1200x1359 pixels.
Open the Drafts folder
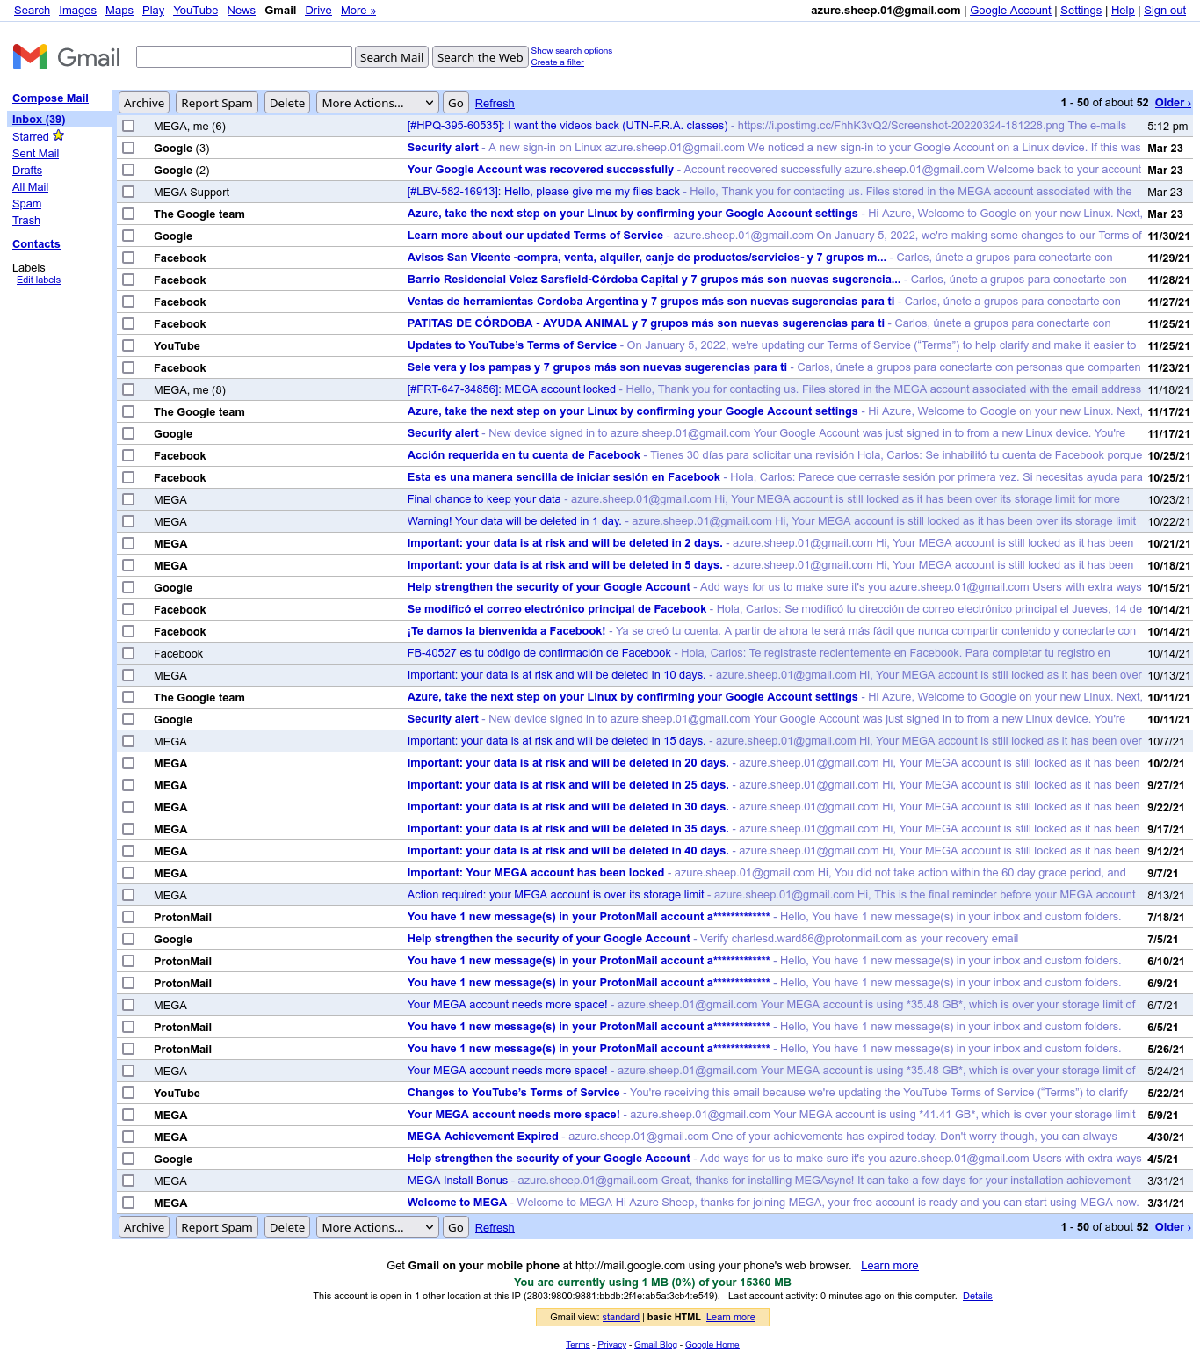[x=27, y=171]
